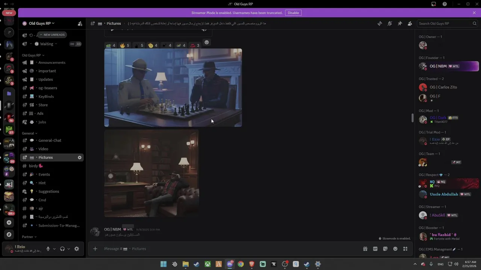The width and height of the screenshot is (481, 270).
Task: Open microphone options dropdown arrow
Action: pyautogui.click(x=54, y=249)
